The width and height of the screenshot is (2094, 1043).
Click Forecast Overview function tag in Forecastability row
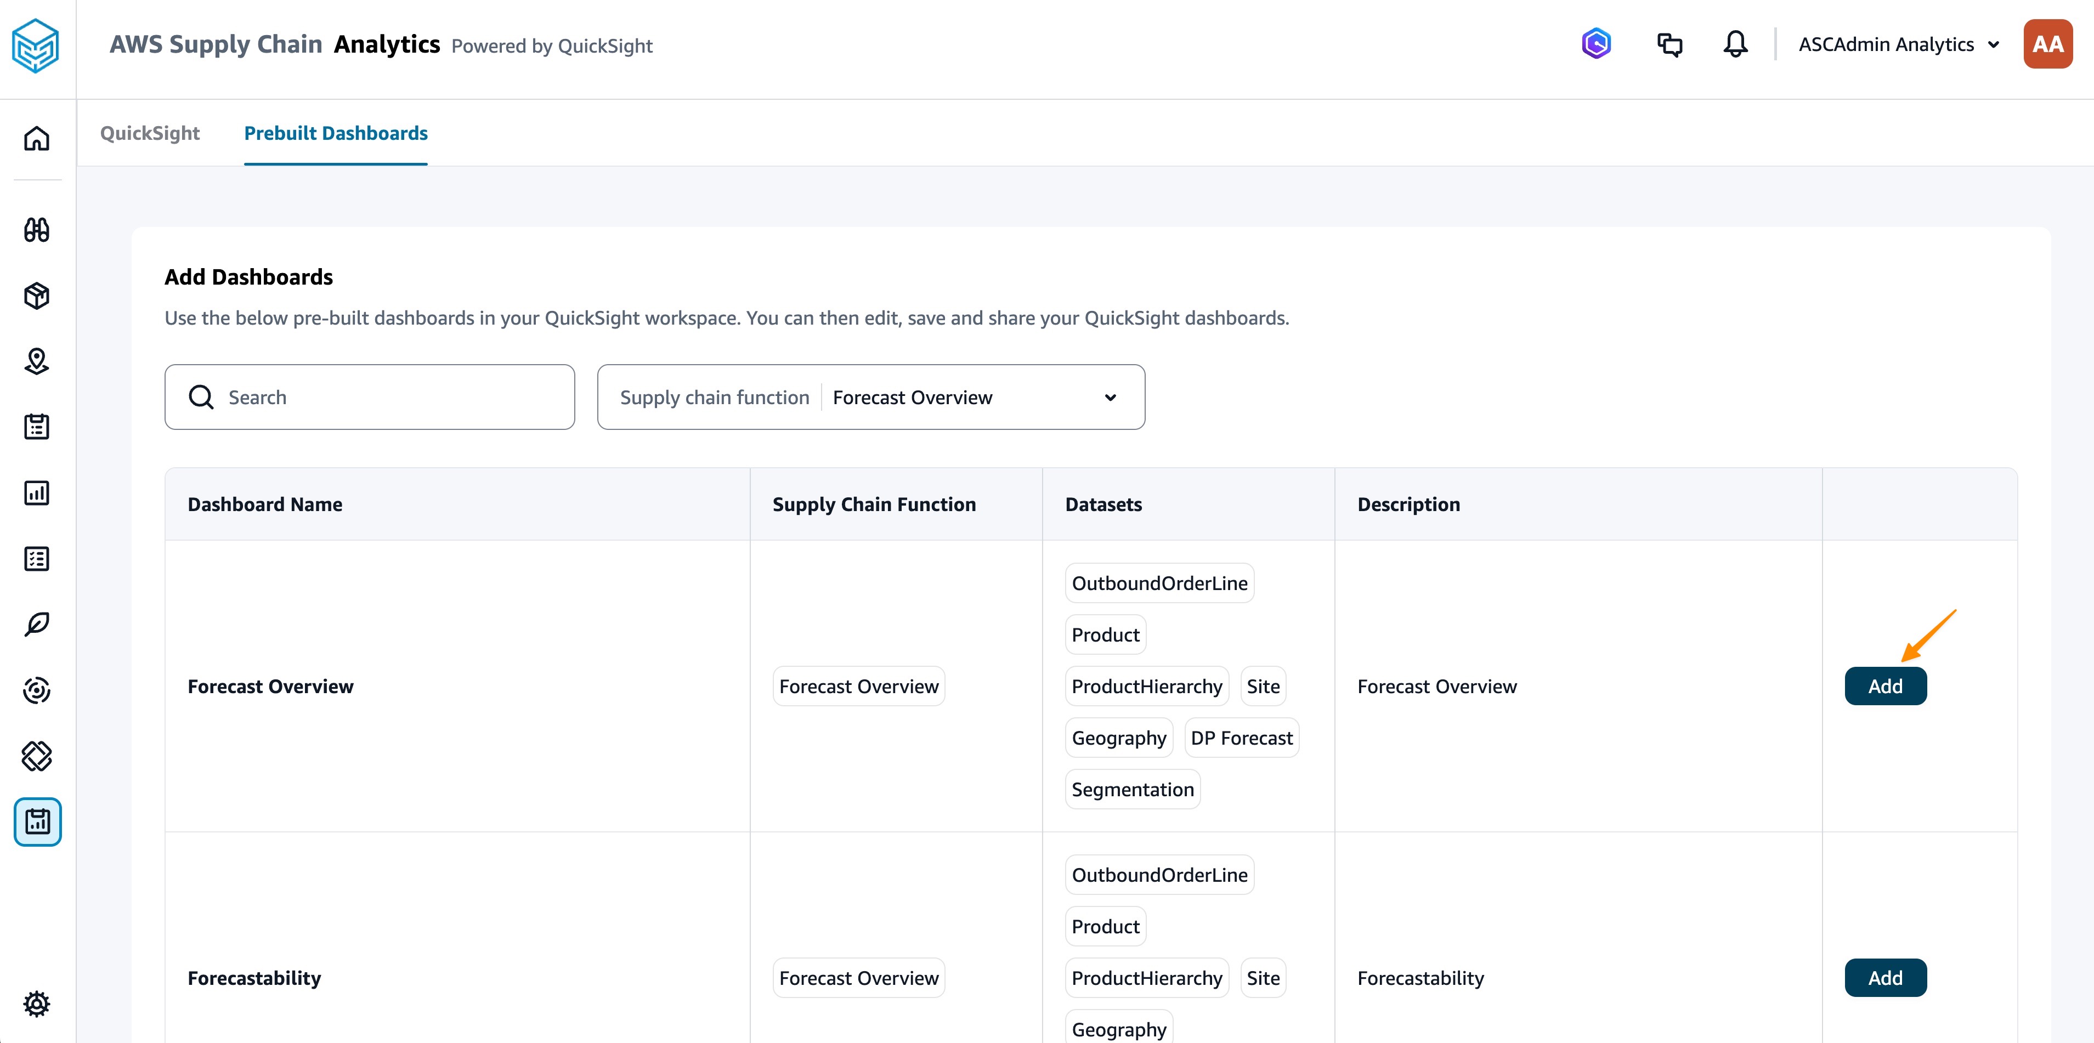[x=858, y=978]
